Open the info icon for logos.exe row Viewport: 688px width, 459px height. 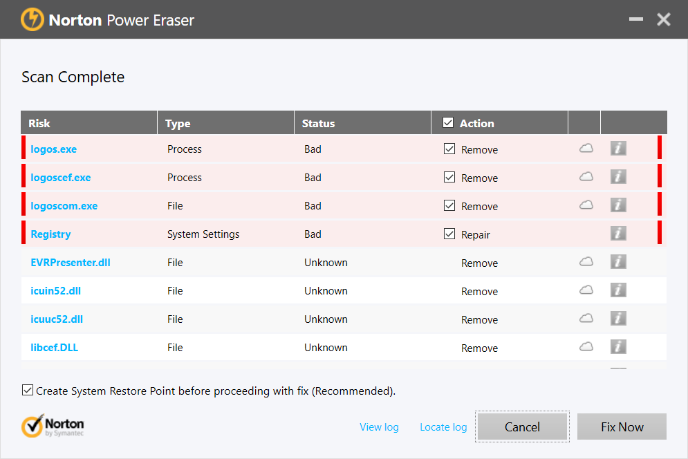point(617,148)
